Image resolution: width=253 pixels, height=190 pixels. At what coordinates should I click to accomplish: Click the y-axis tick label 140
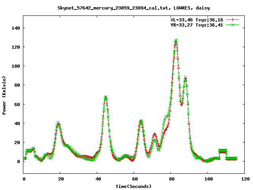coord(16,28)
